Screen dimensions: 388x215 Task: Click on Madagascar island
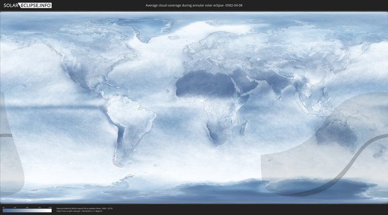click(244, 127)
